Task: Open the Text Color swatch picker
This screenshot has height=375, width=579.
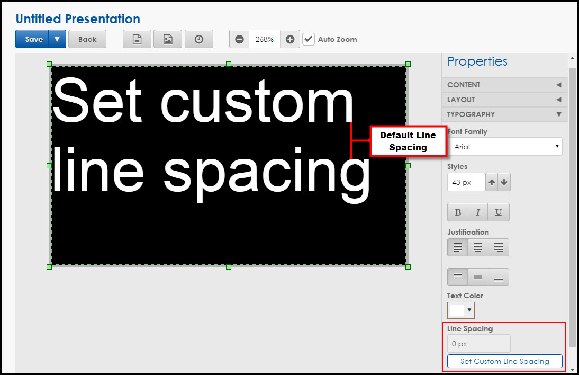Action: coord(460,310)
